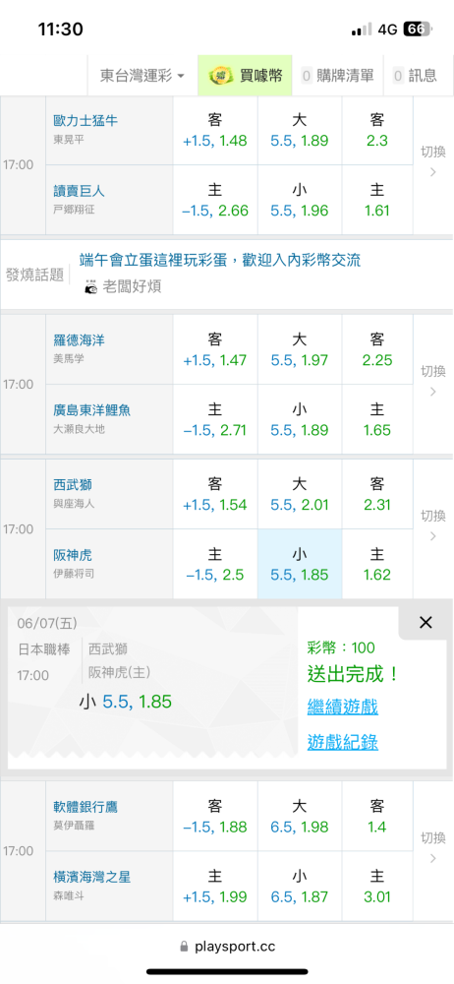
Task: Open the 廣島東洋鯉魚 team link
Action: click(x=91, y=409)
